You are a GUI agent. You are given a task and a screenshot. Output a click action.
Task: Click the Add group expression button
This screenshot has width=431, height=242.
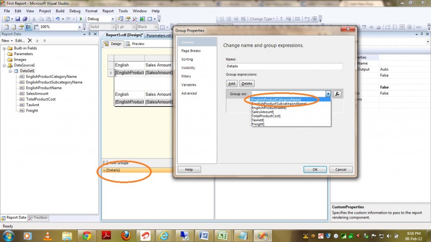pyautogui.click(x=231, y=84)
